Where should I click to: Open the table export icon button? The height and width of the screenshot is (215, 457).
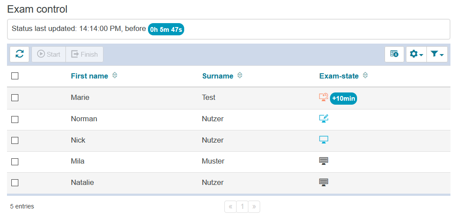[394, 54]
